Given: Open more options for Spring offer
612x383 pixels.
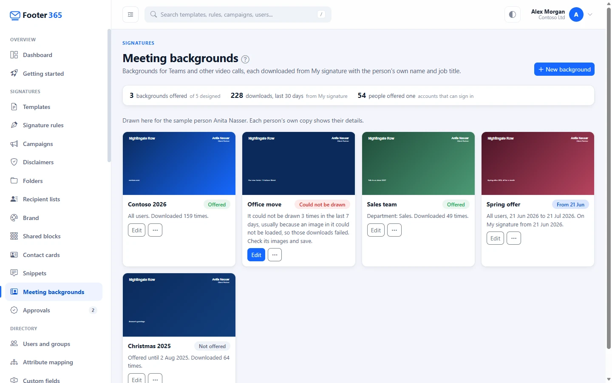Looking at the screenshot, I should pyautogui.click(x=514, y=238).
